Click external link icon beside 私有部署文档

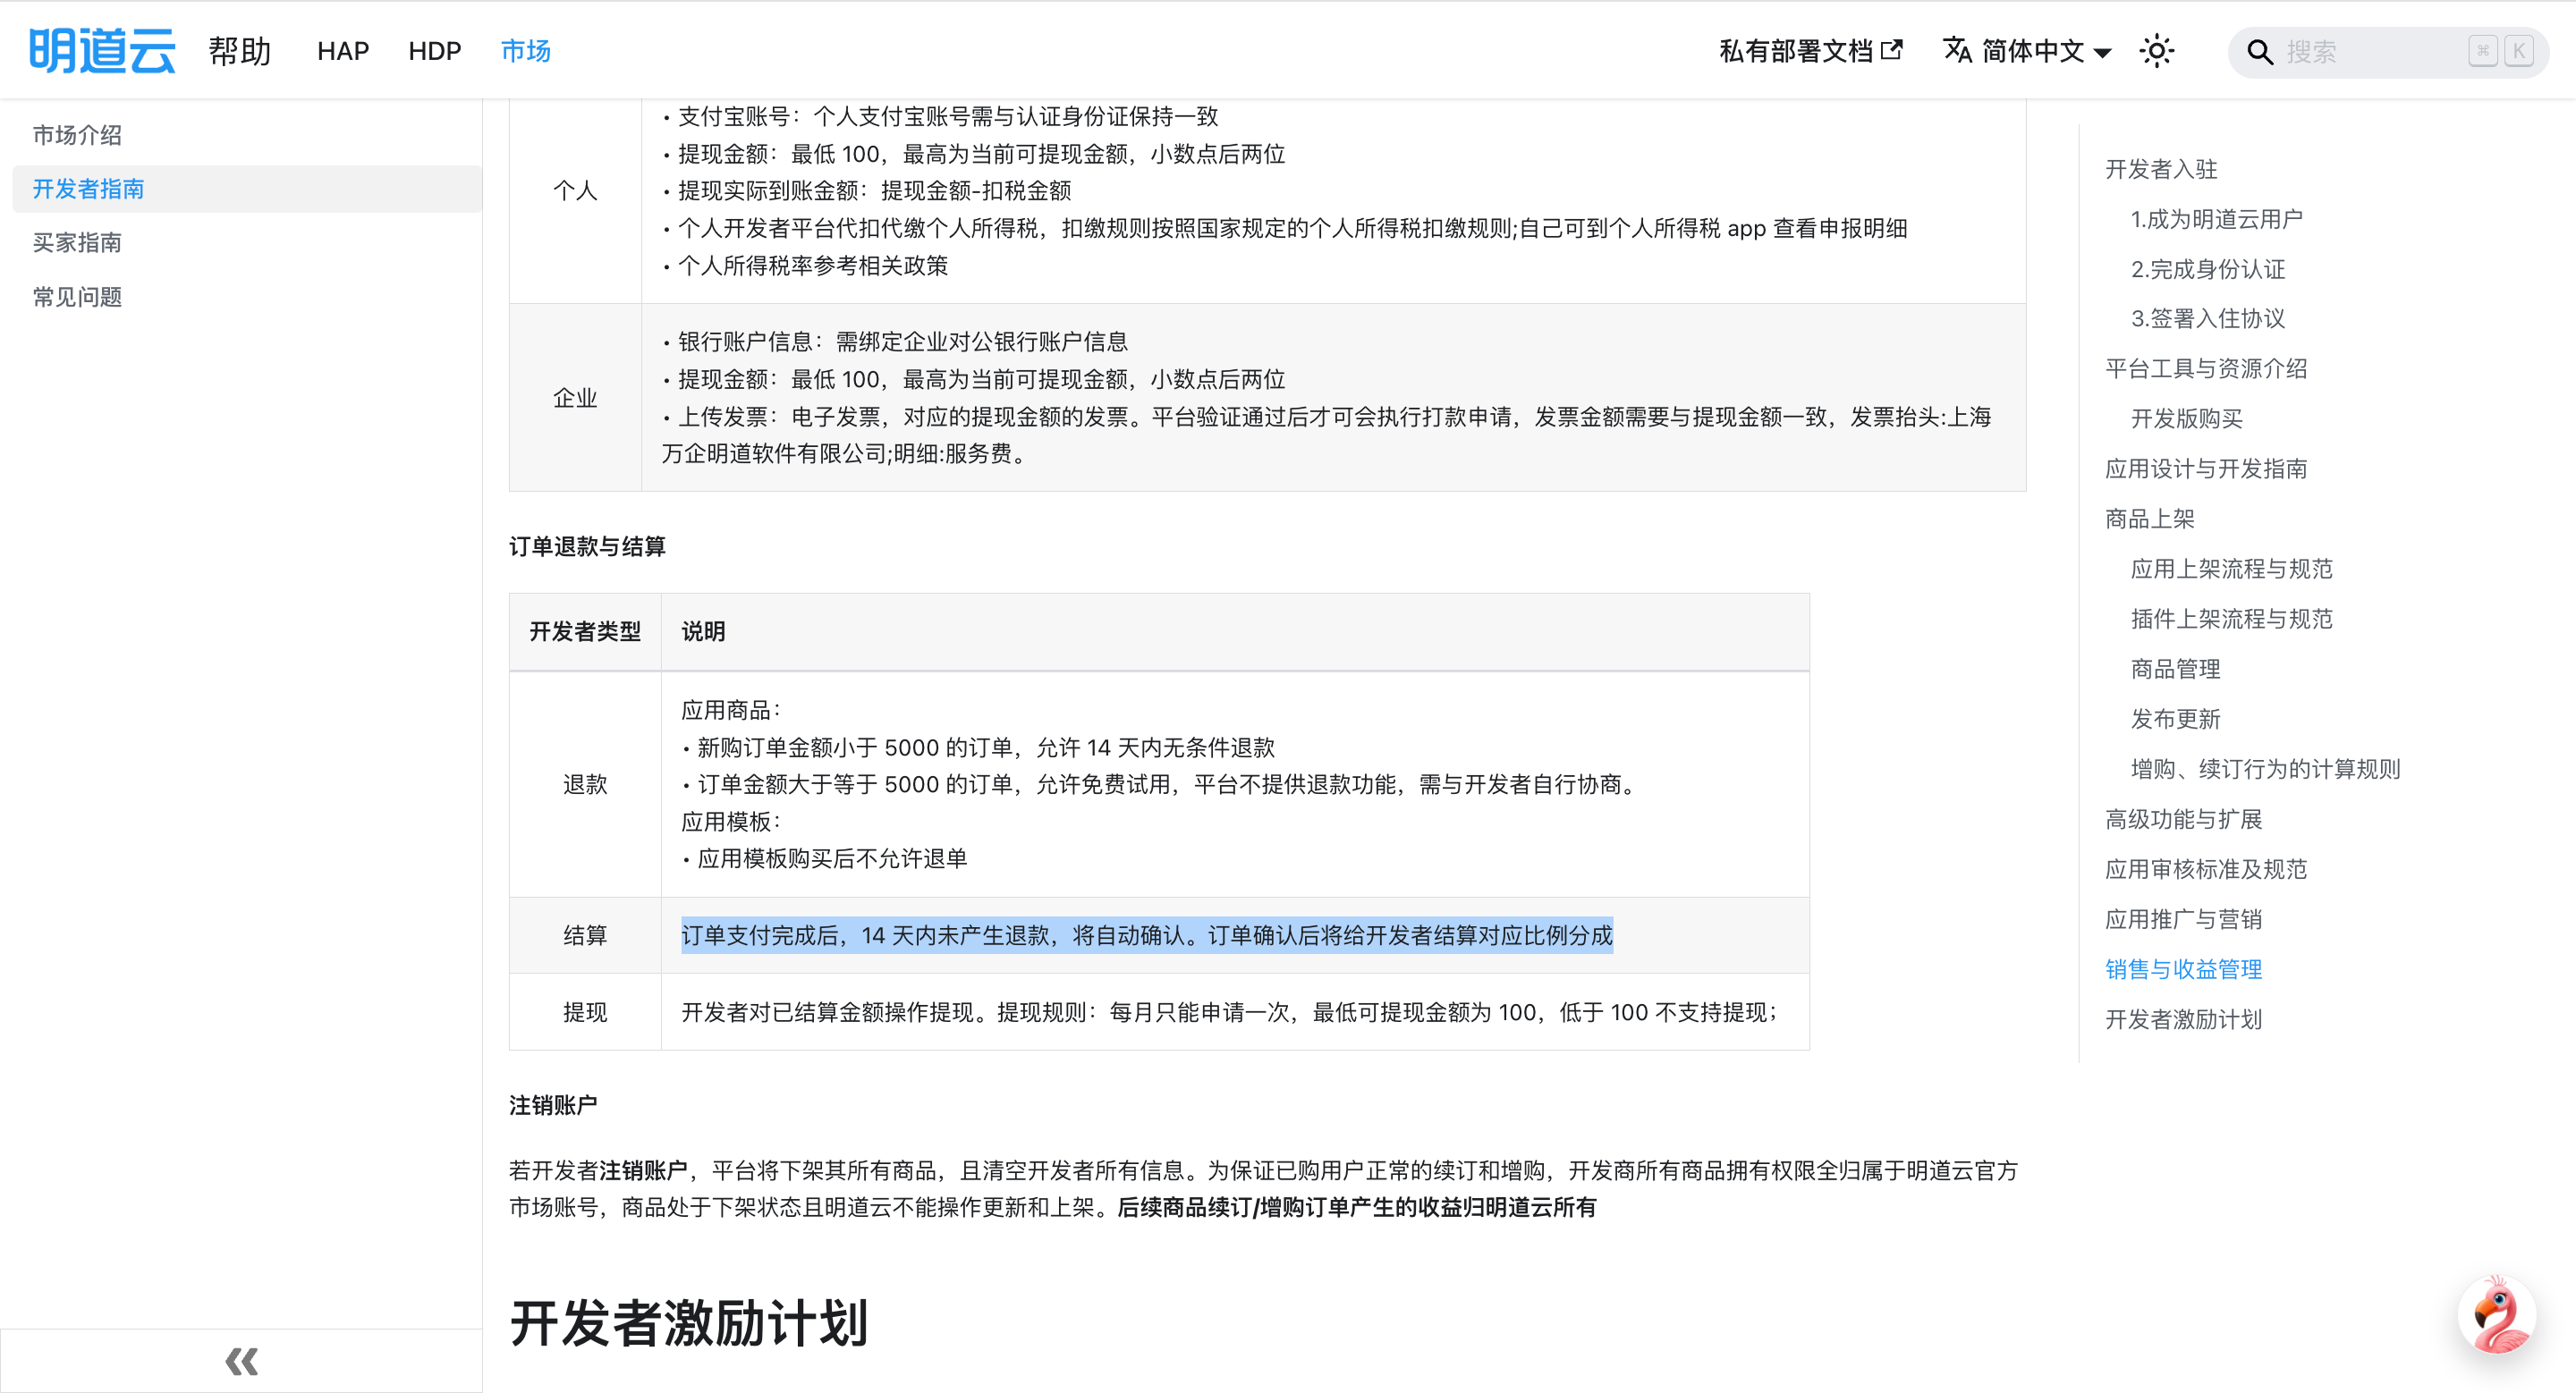[1891, 50]
